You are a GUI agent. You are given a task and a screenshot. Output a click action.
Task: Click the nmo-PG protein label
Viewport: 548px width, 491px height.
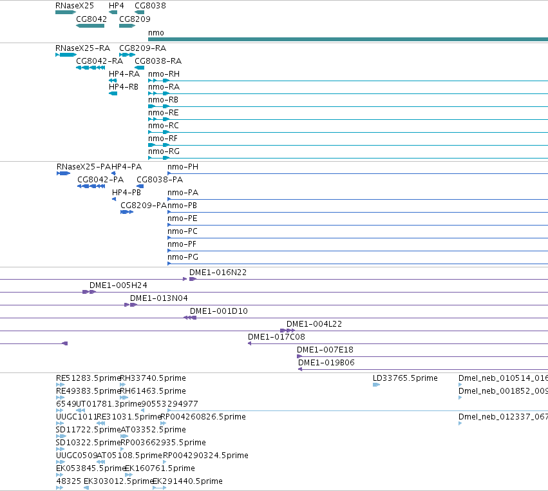(x=183, y=257)
